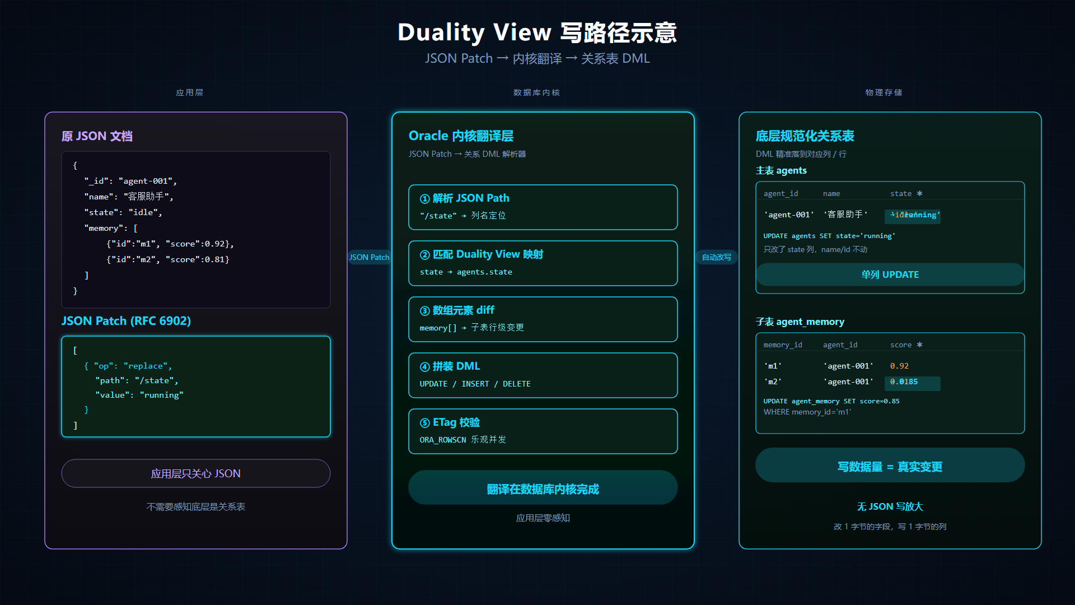1075x605 pixels.
Task: Select step ⑤ ETag 校验 card
Action: point(543,431)
